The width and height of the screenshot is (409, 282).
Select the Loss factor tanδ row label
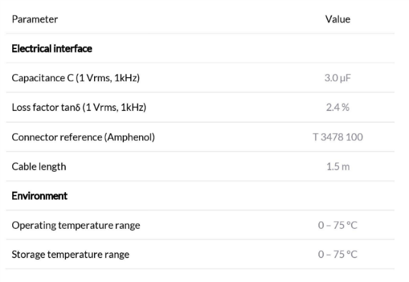(x=79, y=107)
